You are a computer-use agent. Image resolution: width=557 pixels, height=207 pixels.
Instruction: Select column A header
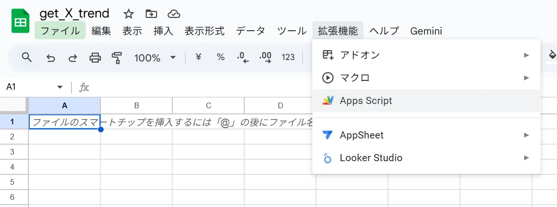[x=65, y=106]
